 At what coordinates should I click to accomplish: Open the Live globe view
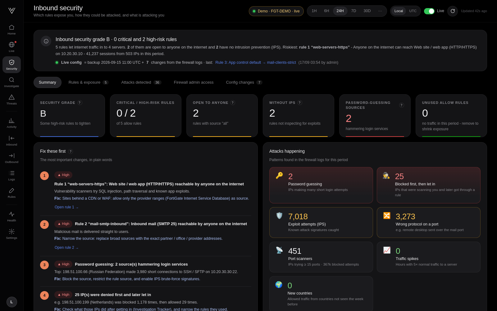[11, 47]
